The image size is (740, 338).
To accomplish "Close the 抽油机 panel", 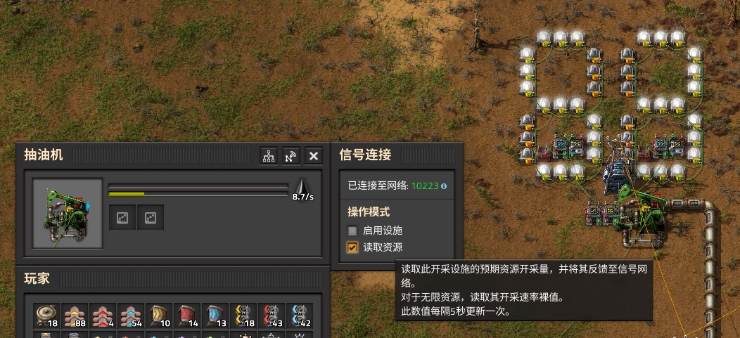I will point(314,156).
